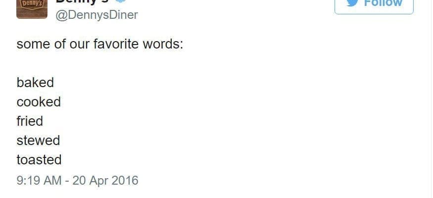
Task: Click the 'Follow' label text
Action: (x=383, y=3)
